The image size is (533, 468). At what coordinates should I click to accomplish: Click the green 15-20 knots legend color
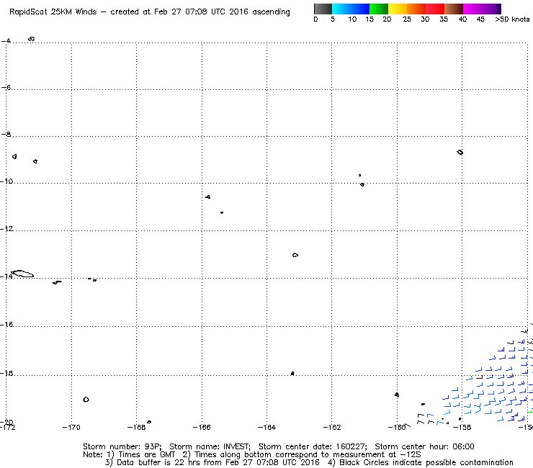pos(379,9)
